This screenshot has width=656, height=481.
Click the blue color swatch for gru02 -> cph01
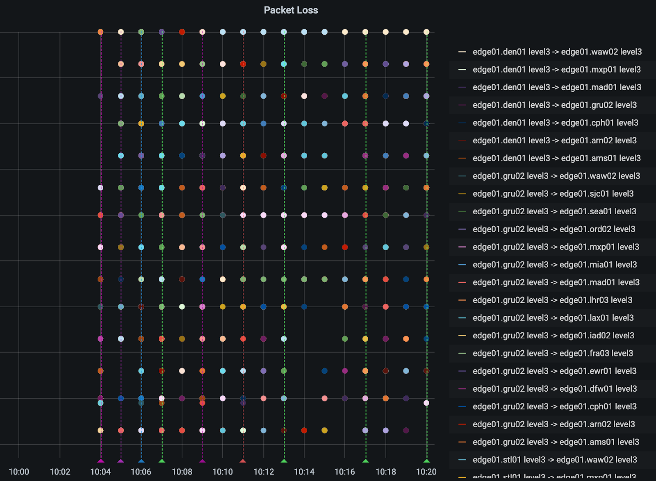[x=462, y=406]
